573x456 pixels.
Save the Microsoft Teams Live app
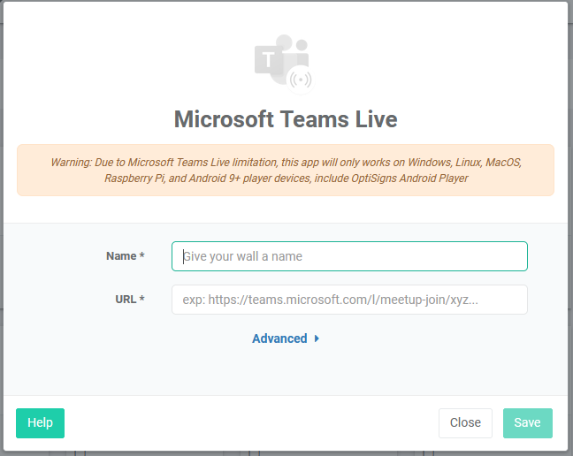pyautogui.click(x=527, y=422)
